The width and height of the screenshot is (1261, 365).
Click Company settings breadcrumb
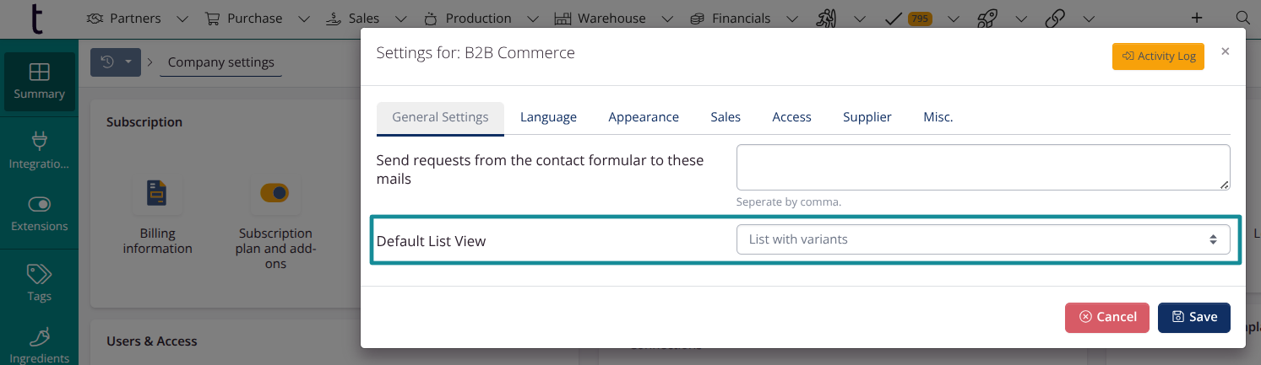(x=221, y=62)
